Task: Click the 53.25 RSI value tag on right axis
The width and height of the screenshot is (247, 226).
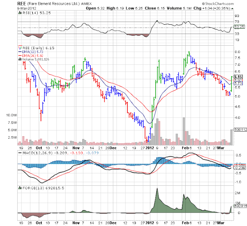Action: click(x=239, y=27)
